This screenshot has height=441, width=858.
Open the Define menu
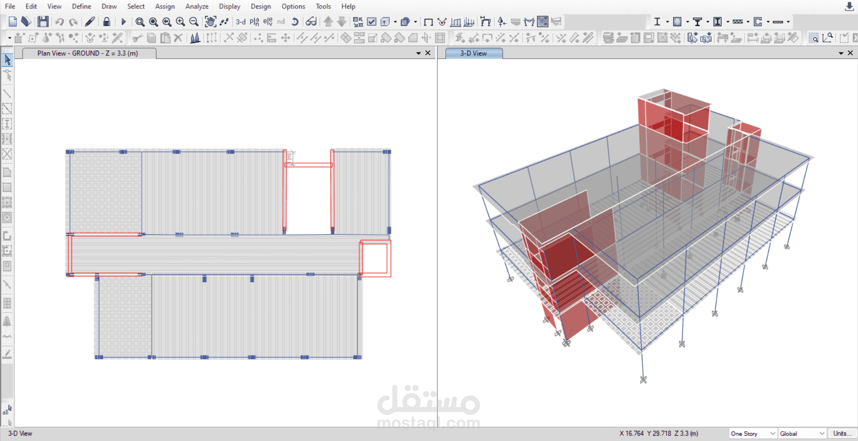[x=81, y=6]
